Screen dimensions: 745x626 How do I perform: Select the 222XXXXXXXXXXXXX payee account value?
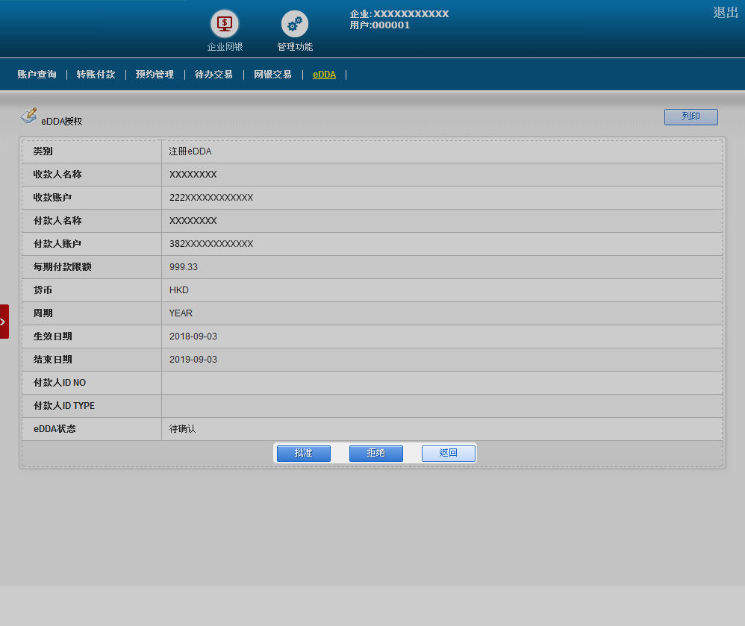pyautogui.click(x=211, y=198)
